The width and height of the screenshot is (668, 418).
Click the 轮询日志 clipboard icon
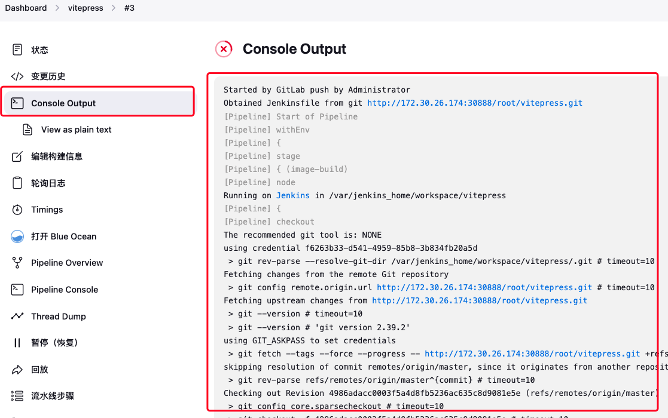coord(17,183)
